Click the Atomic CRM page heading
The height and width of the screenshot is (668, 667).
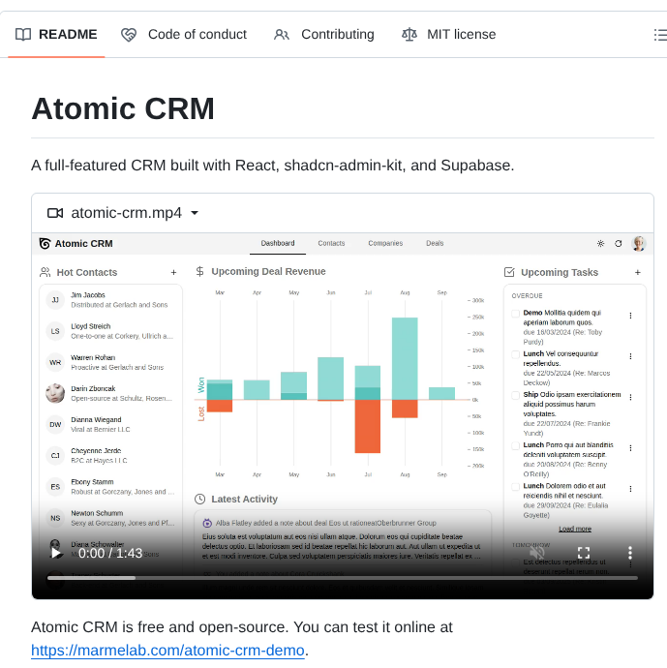click(123, 108)
